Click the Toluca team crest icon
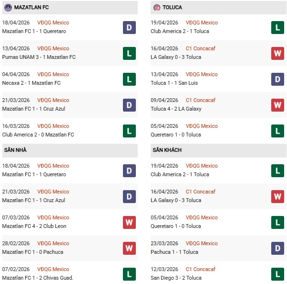The width and height of the screenshot is (287, 284). click(157, 8)
